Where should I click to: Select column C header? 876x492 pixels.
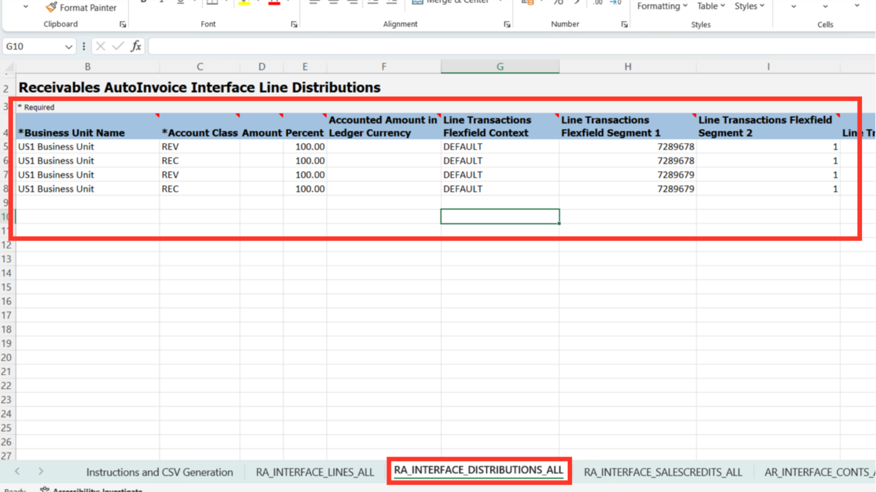pyautogui.click(x=200, y=67)
